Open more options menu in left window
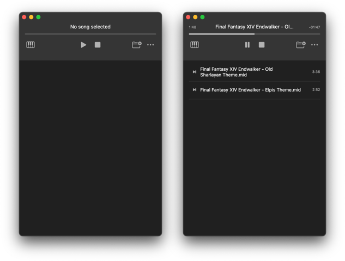345x261 pixels. point(150,45)
